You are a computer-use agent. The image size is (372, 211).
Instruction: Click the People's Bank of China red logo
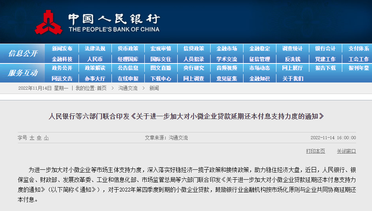click(49, 22)
